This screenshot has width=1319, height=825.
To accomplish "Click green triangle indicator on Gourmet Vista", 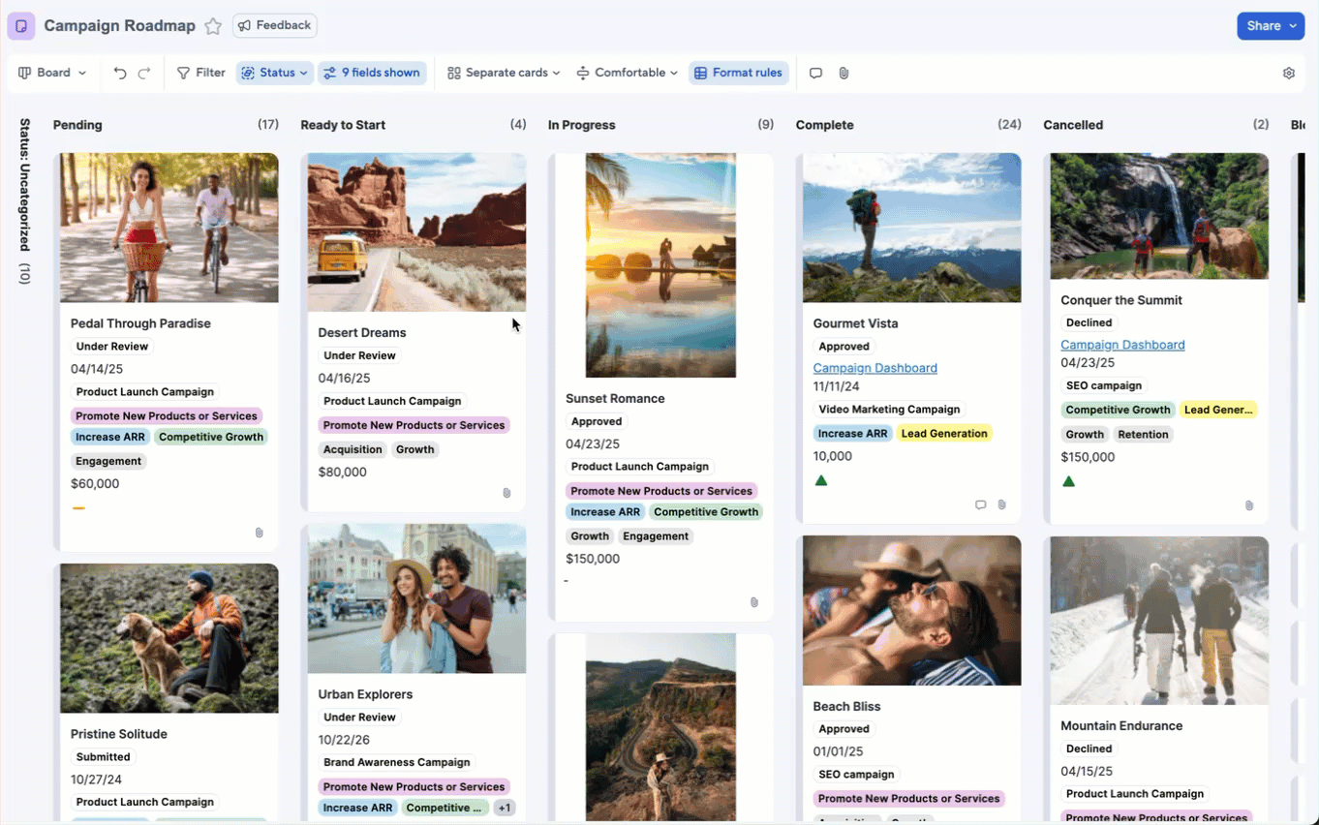I will point(821,480).
